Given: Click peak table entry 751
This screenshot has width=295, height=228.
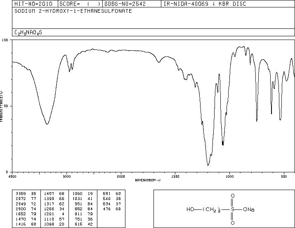Looking at the screenshot, I should tap(79, 219).
